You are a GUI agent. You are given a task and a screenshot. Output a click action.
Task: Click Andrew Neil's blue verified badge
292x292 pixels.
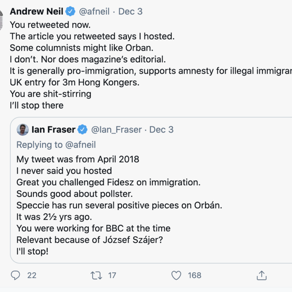[x=70, y=11]
